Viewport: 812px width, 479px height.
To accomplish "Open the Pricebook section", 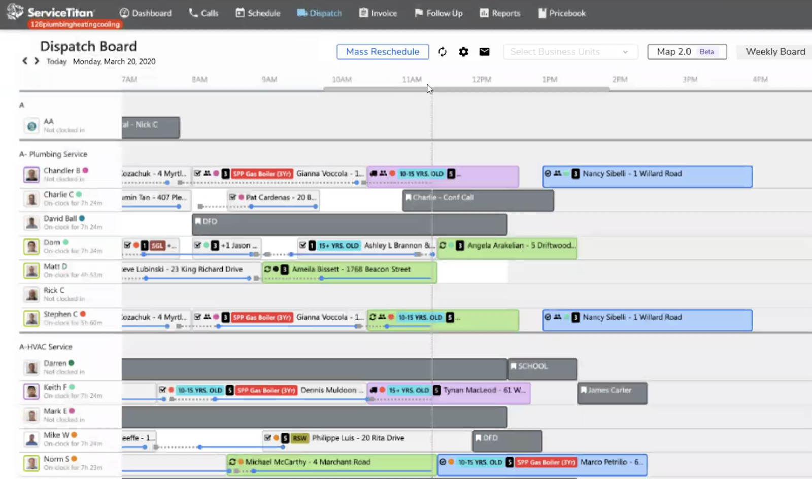I will (562, 13).
